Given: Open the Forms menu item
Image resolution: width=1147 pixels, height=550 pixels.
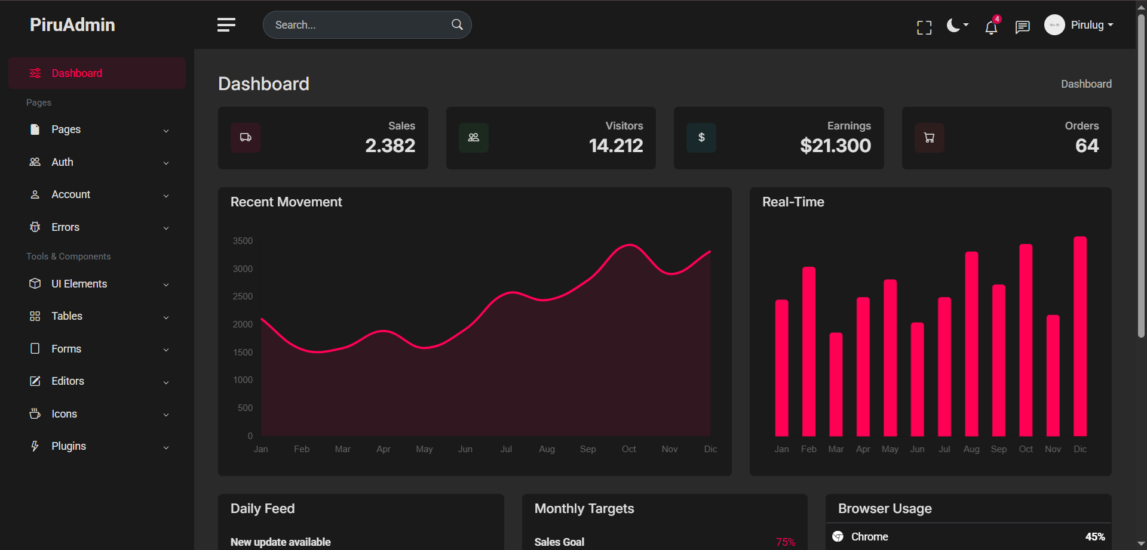Looking at the screenshot, I should [x=97, y=349].
